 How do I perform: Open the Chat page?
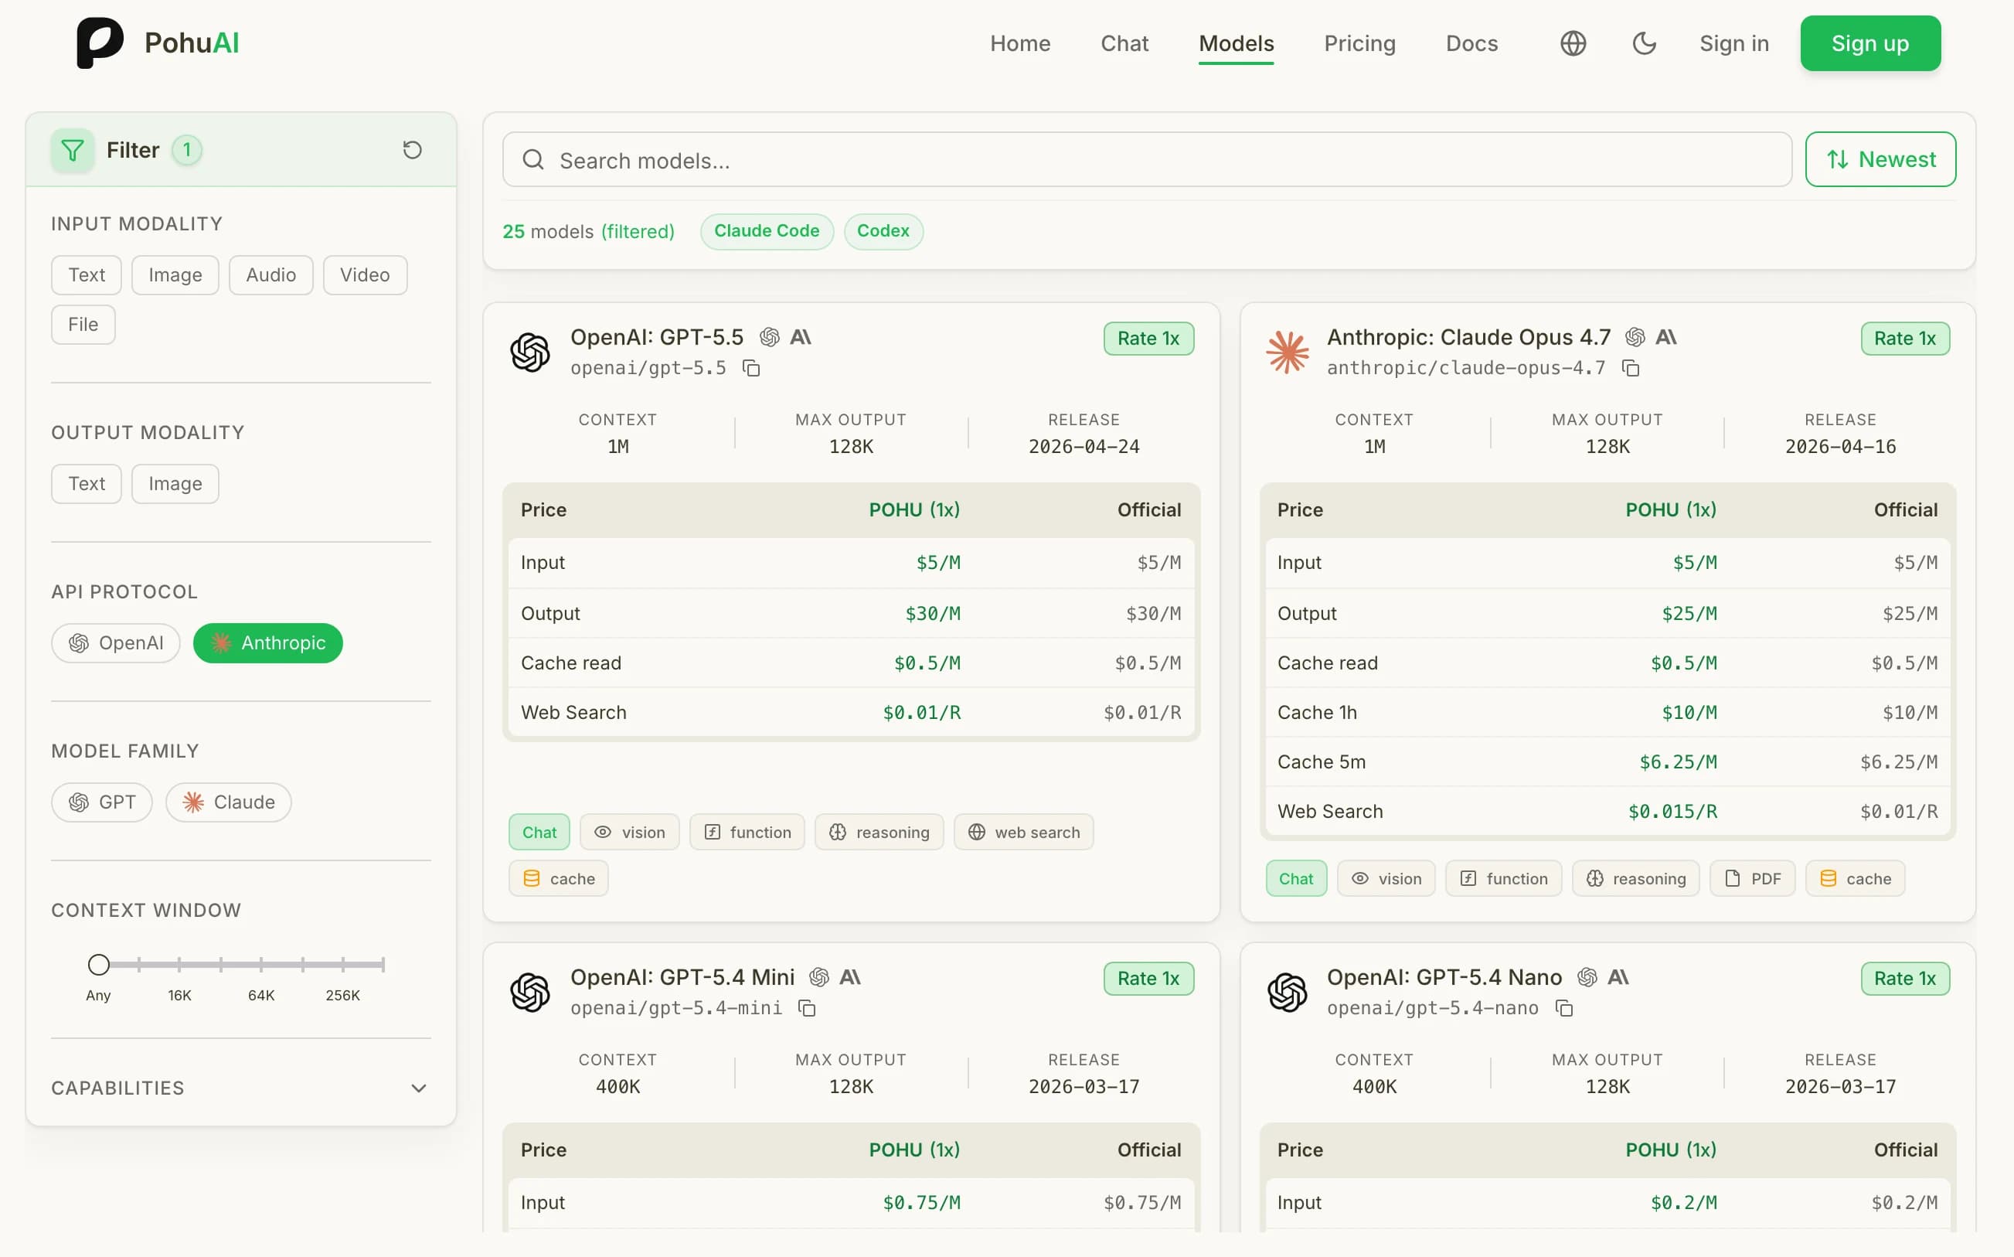pyautogui.click(x=1124, y=43)
